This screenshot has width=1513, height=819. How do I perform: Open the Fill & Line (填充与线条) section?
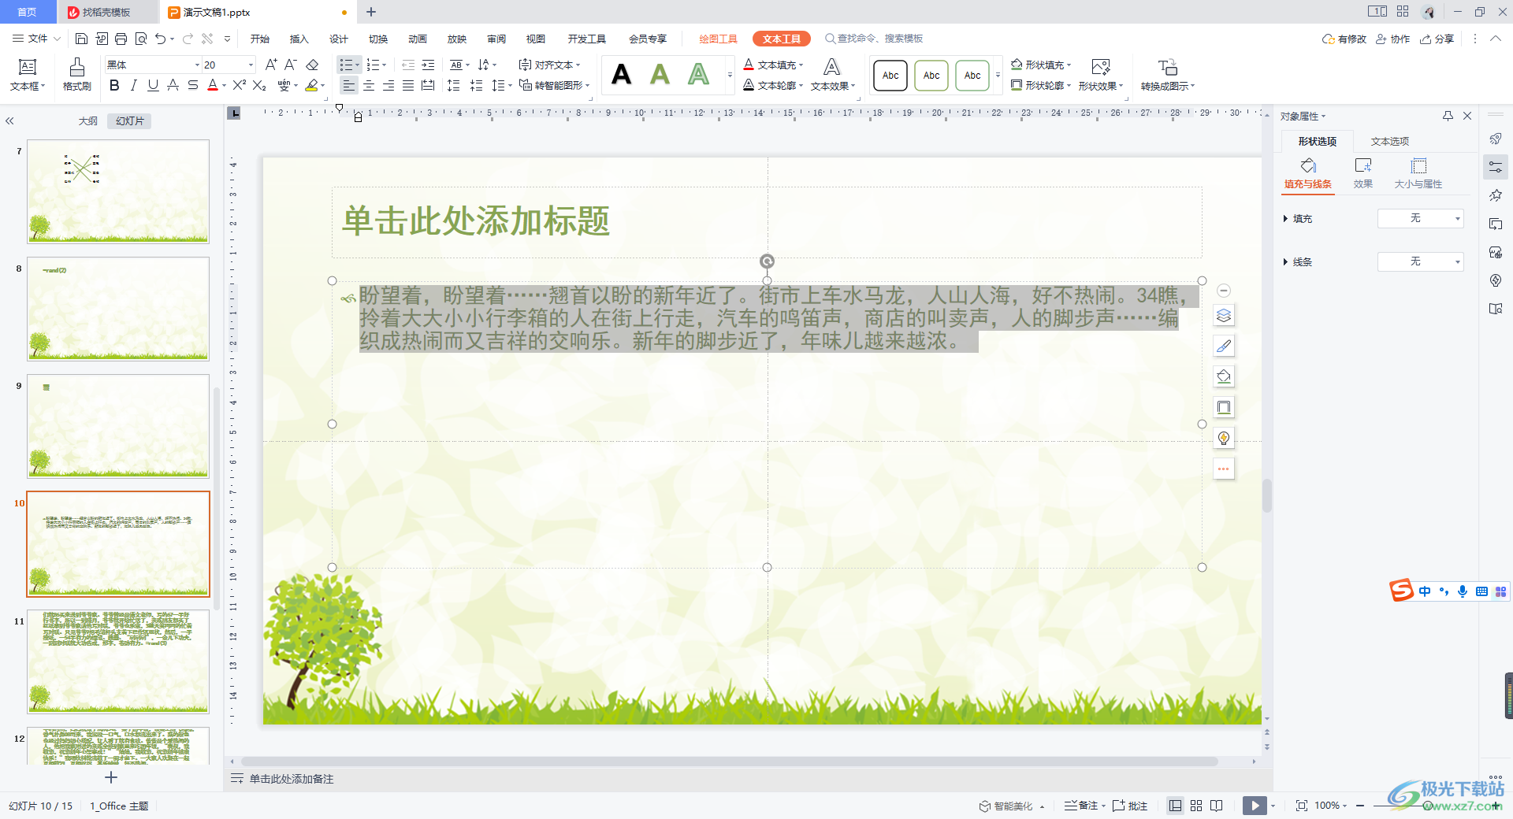[x=1308, y=173]
